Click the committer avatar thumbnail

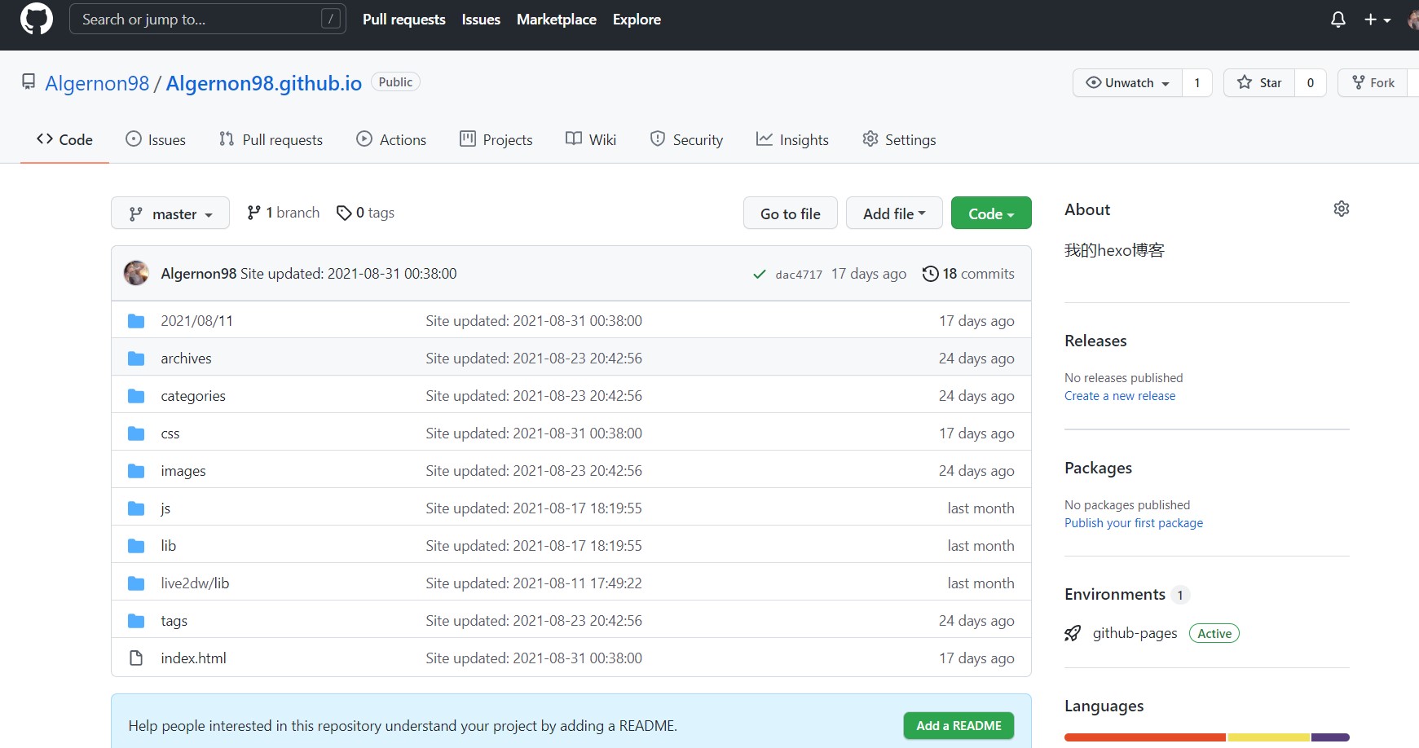click(x=136, y=273)
